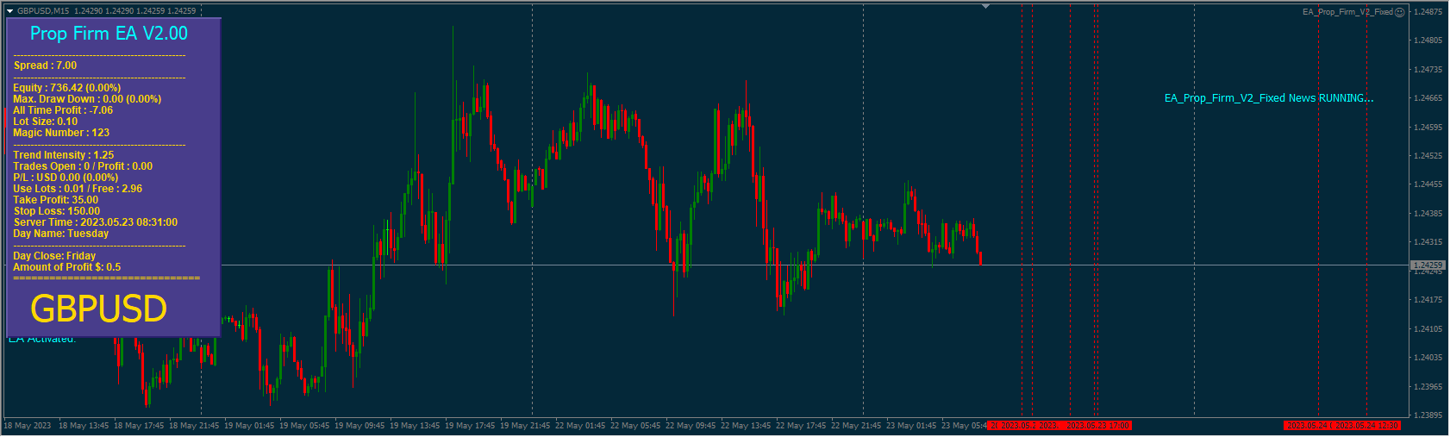Click the 1.24385 price scale label
The image size is (1450, 437).
coord(1428,214)
